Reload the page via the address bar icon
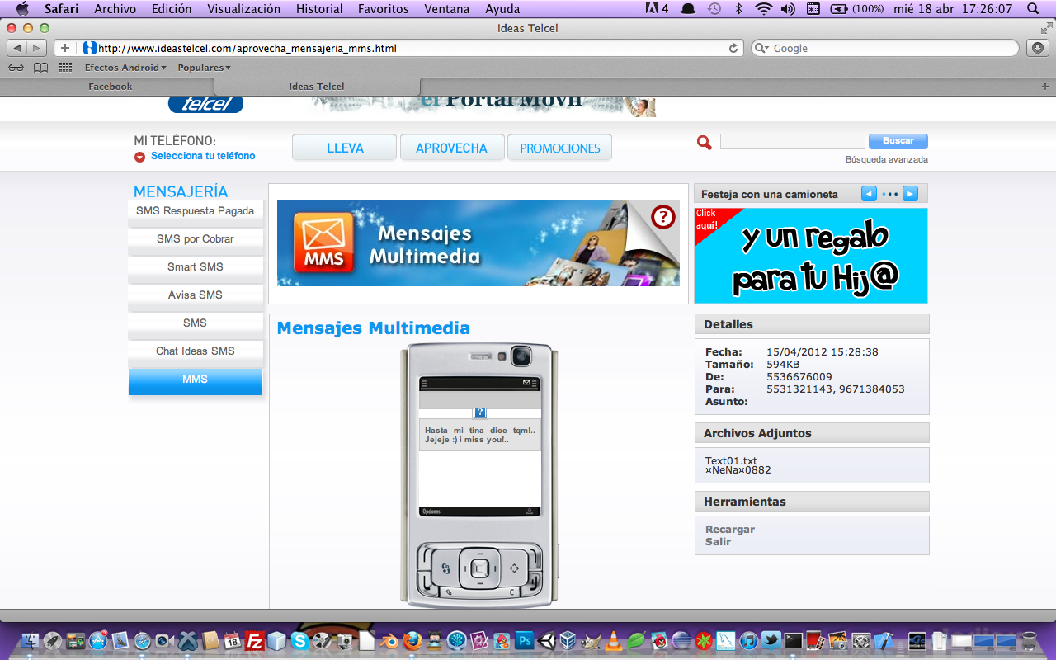 733,49
